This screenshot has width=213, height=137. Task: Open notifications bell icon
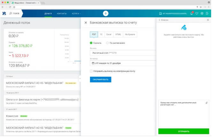tap(192, 13)
